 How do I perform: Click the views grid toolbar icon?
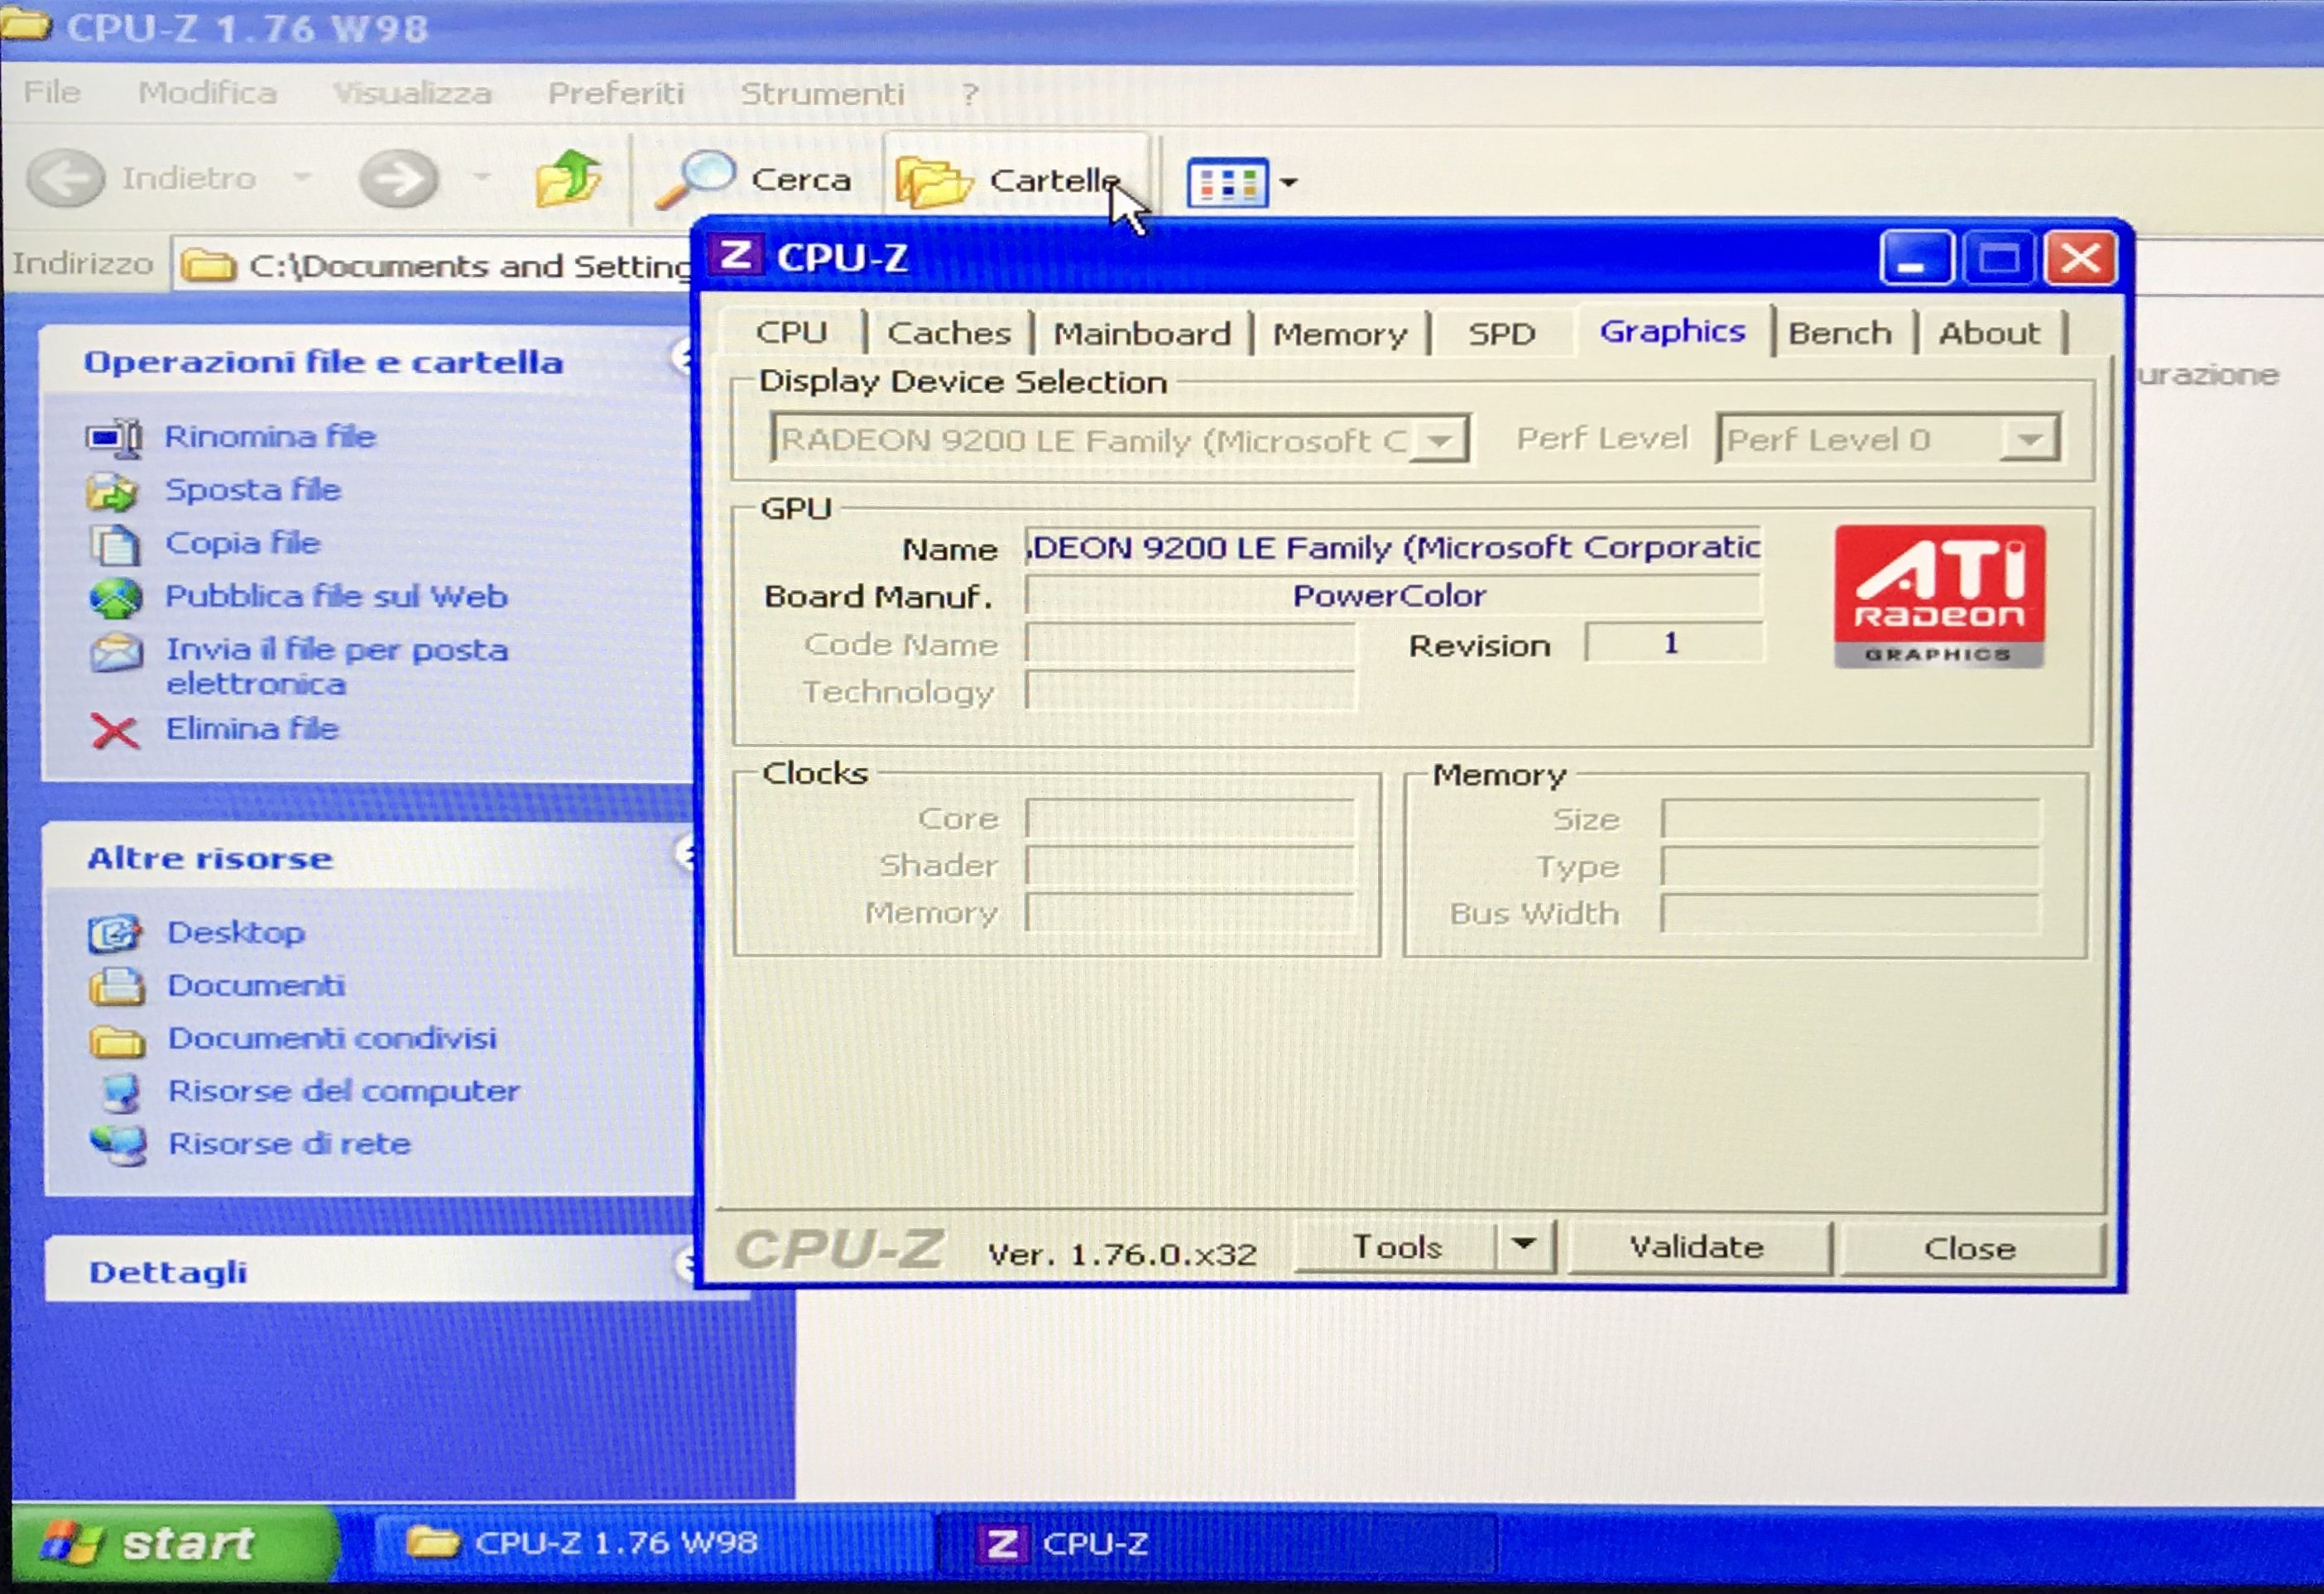pyautogui.click(x=1227, y=183)
